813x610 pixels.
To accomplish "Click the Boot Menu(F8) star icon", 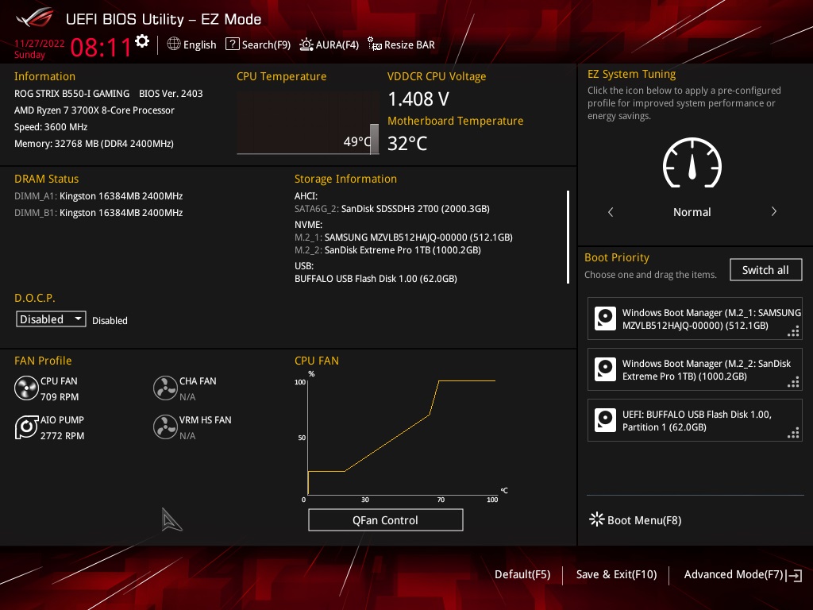I will click(x=597, y=519).
